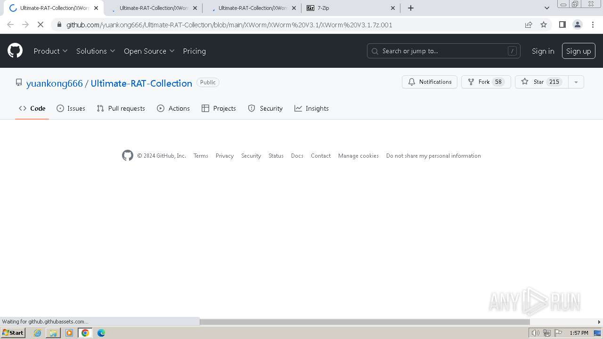
Task: Switch to the Pull requests tab
Action: click(121, 108)
